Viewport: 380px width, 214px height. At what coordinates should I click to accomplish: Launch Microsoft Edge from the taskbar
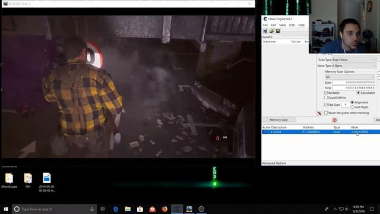[116, 209]
